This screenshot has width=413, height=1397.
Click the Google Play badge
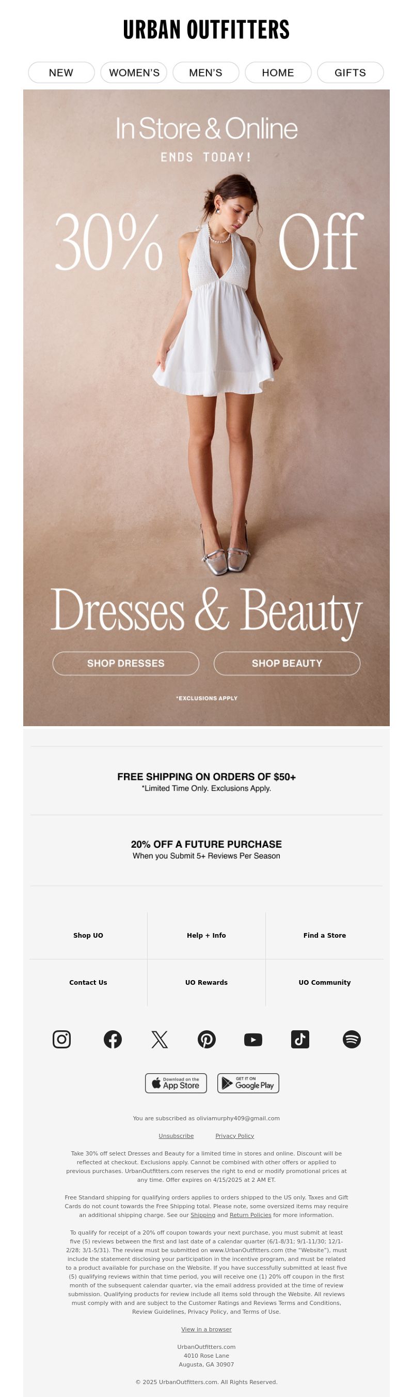click(248, 1083)
